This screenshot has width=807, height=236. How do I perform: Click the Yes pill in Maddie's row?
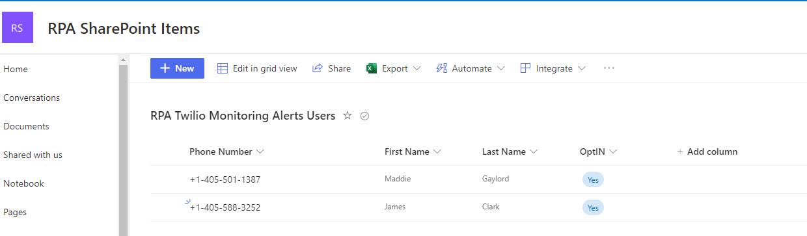(x=593, y=179)
